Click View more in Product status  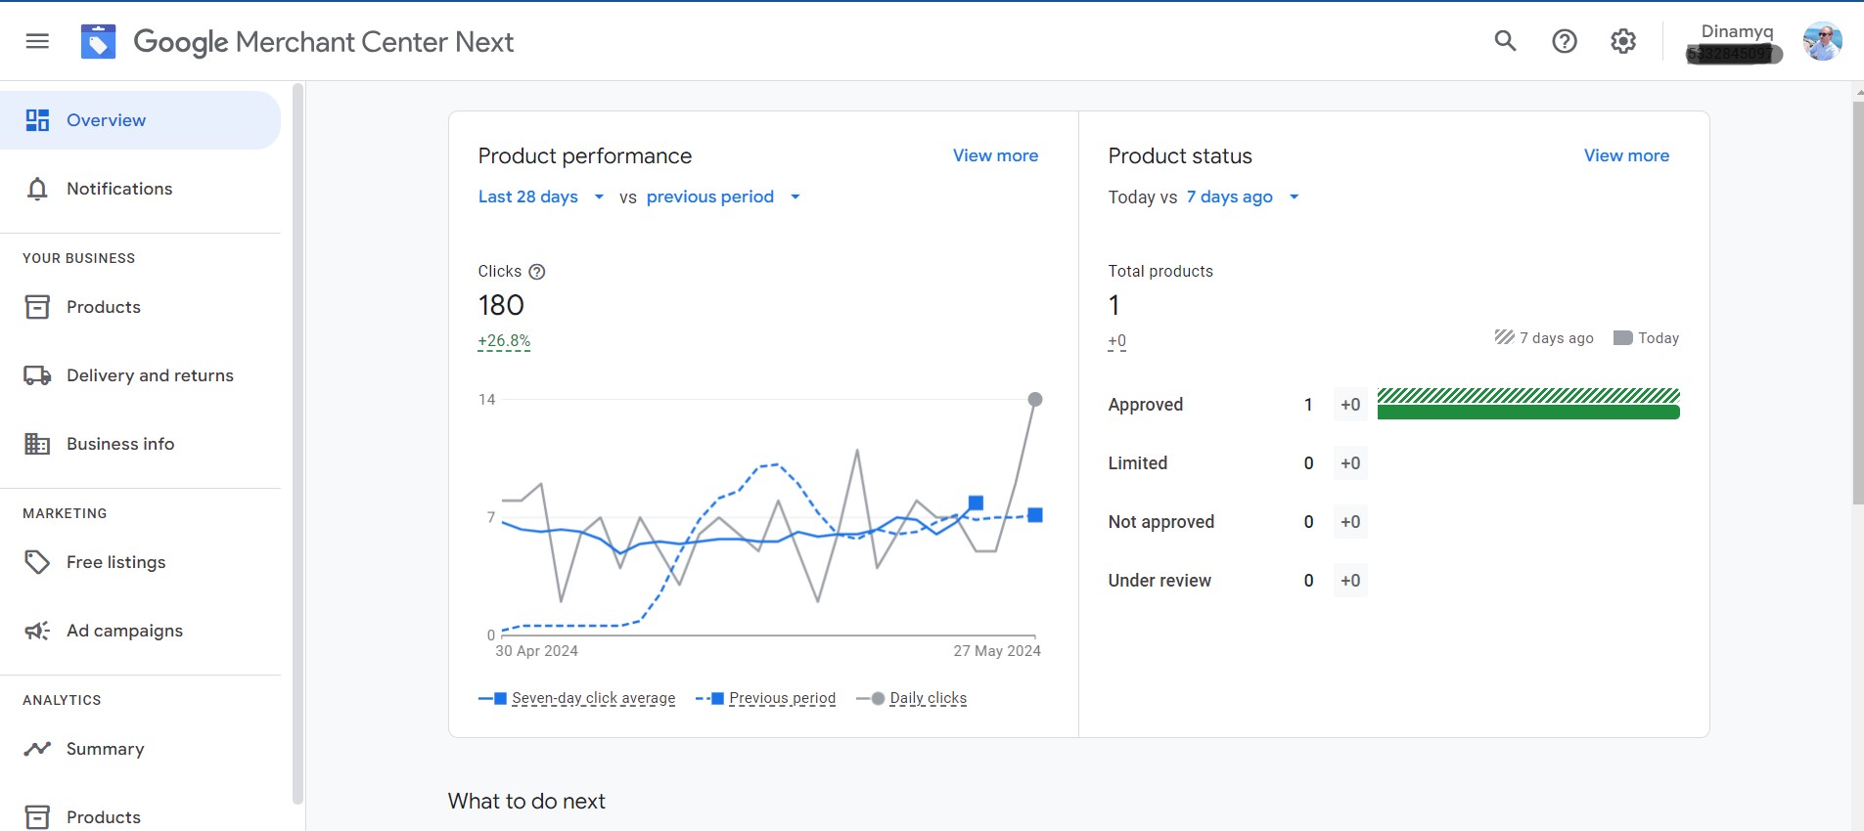click(x=1626, y=155)
